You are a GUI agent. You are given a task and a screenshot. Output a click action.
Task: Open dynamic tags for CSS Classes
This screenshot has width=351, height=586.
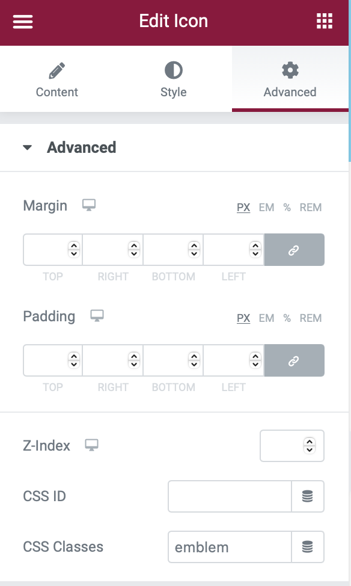308,547
